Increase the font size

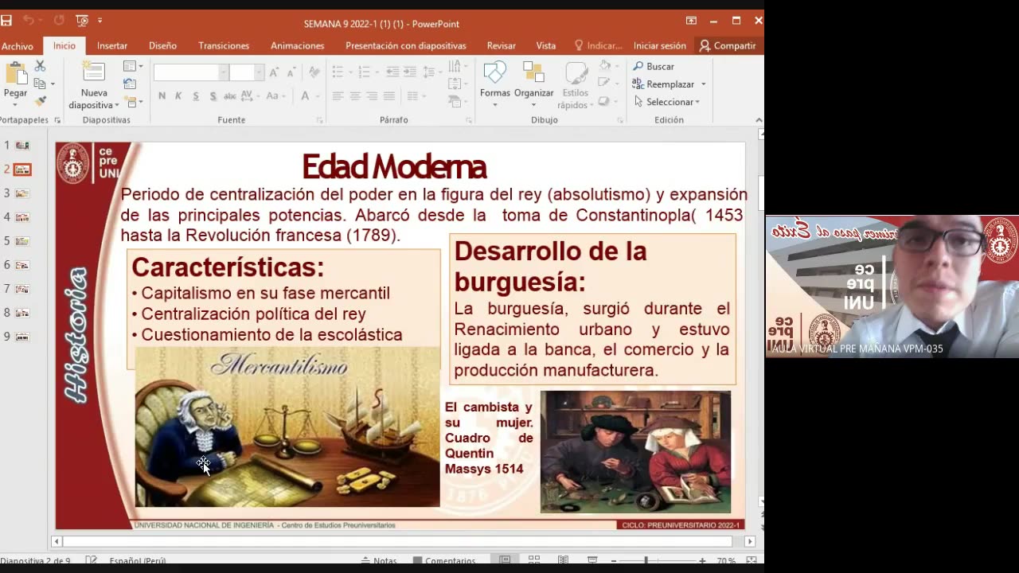tap(274, 72)
